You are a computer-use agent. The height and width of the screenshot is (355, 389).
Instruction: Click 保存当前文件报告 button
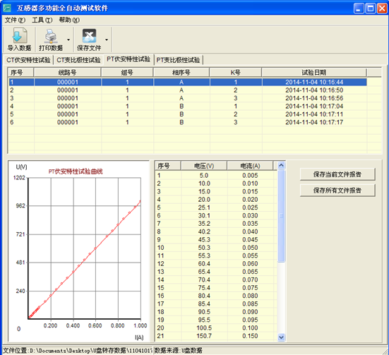(x=337, y=174)
